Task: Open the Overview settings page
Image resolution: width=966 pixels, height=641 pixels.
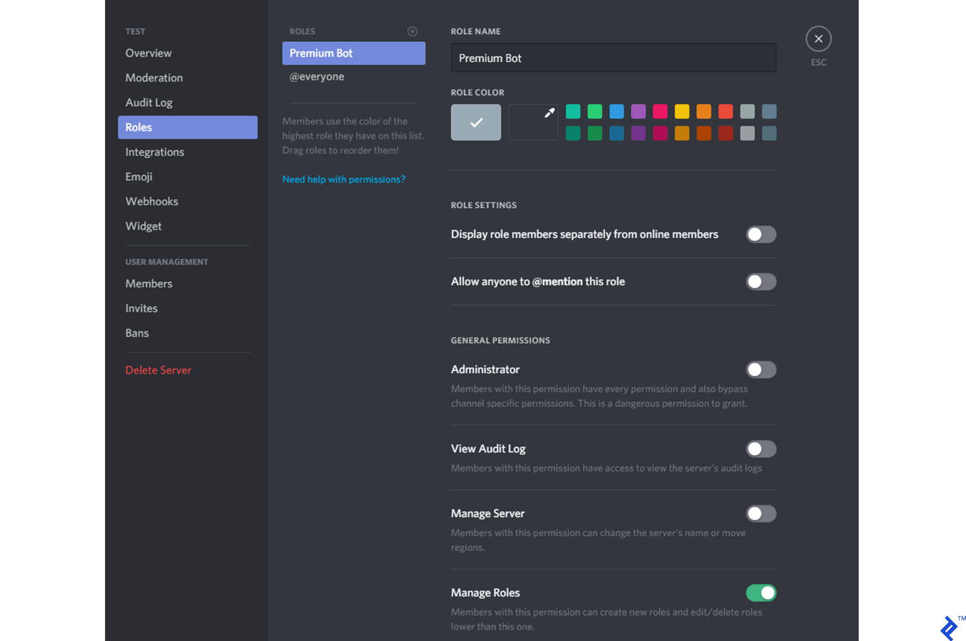Action: [x=148, y=53]
